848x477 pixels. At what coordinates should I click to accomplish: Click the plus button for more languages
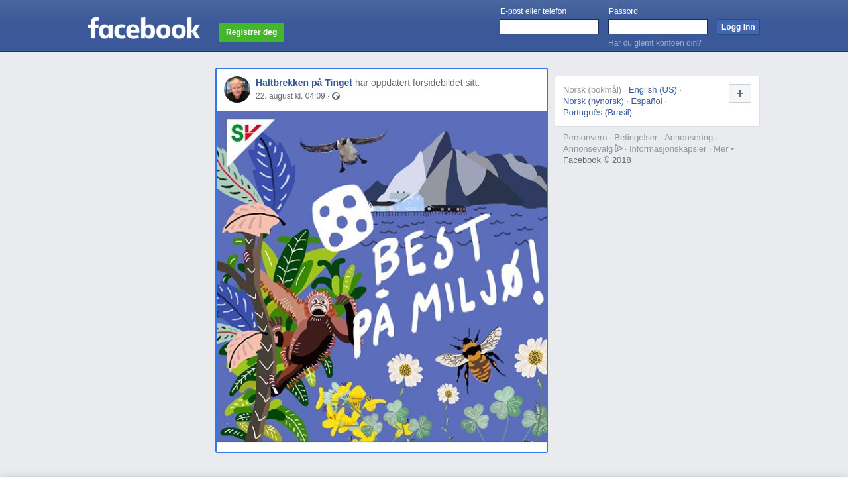point(740,93)
